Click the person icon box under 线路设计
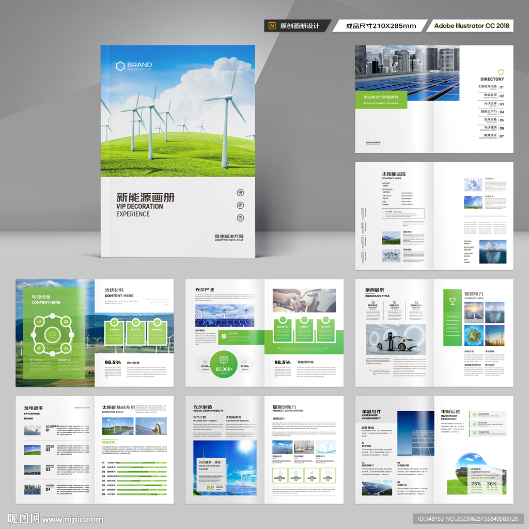The width and height of the screenshot is (529, 529). (x=279, y=475)
